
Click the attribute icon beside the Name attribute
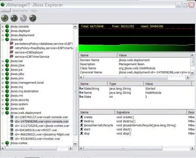point(81,92)
